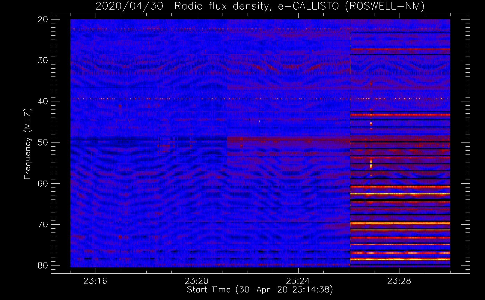Click the time tick label '23:16'
This screenshot has width=485, height=300.
pyautogui.click(x=95, y=281)
